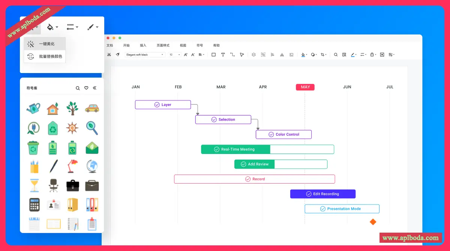Toggle the check circle on Selection task
Screen dimensions: 450x251
[x=214, y=120]
